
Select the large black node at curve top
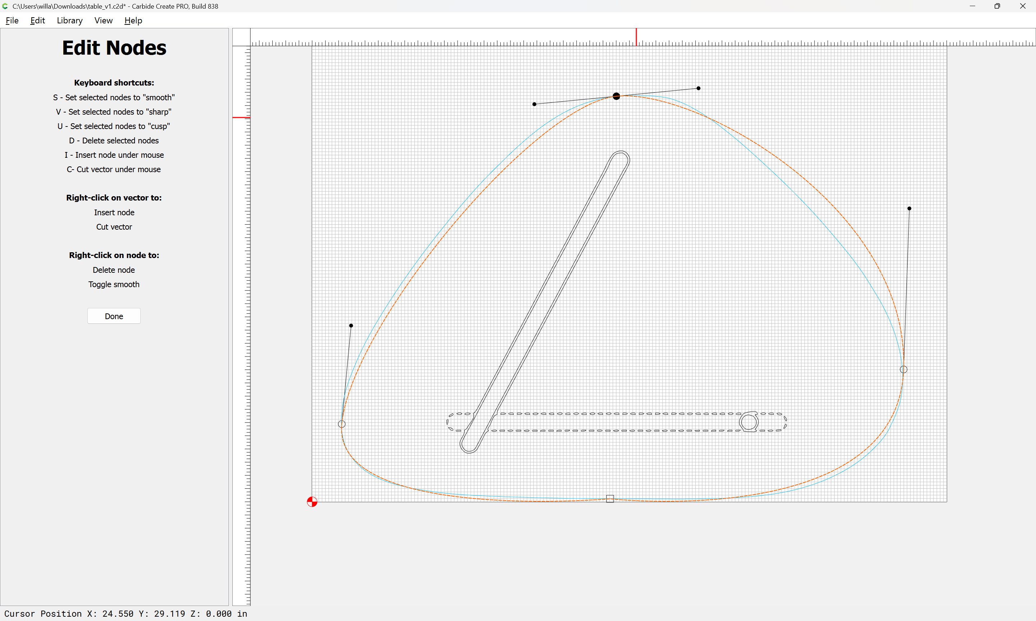616,96
